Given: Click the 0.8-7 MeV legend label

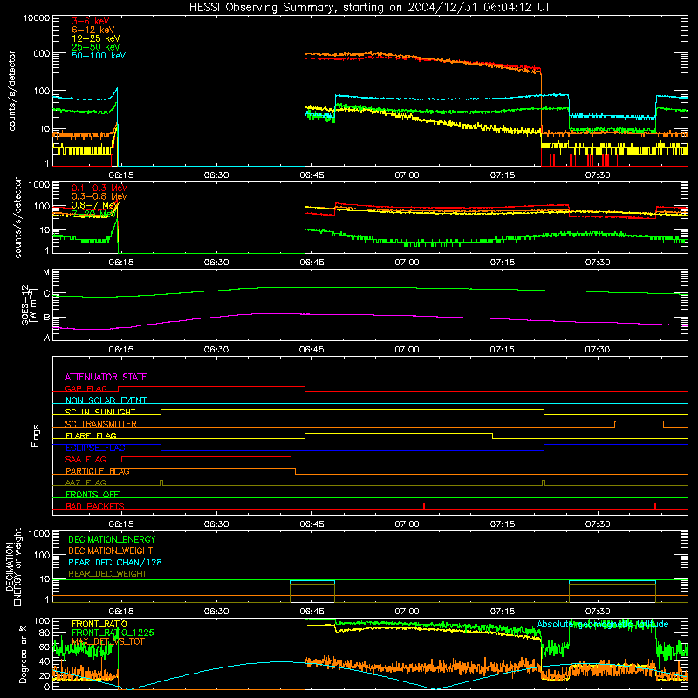Looking at the screenshot, I should pos(95,205).
